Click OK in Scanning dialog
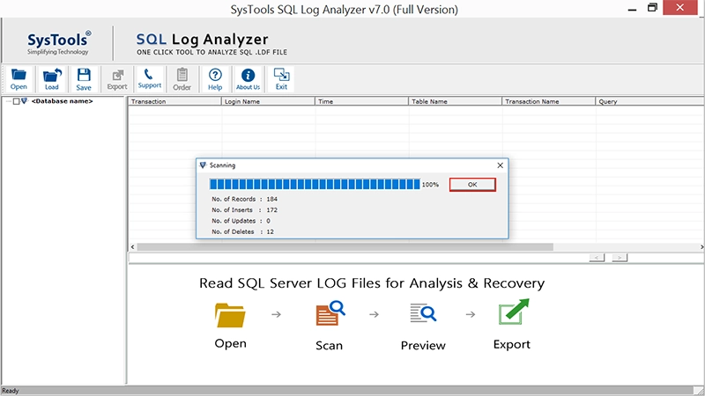Image resolution: width=705 pixels, height=396 pixels. 472,185
